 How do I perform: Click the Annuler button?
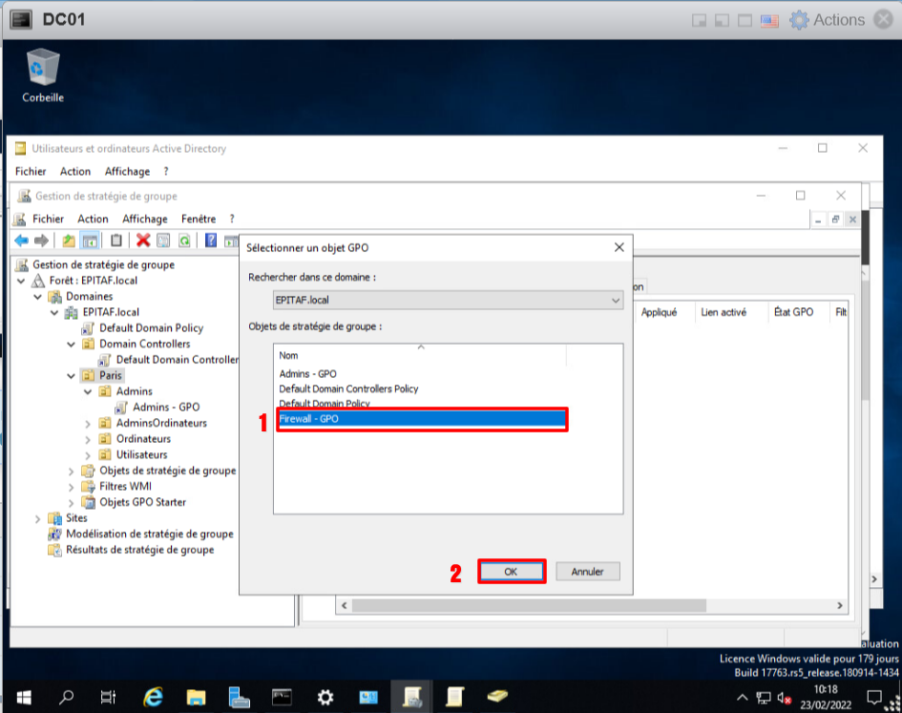pos(587,572)
